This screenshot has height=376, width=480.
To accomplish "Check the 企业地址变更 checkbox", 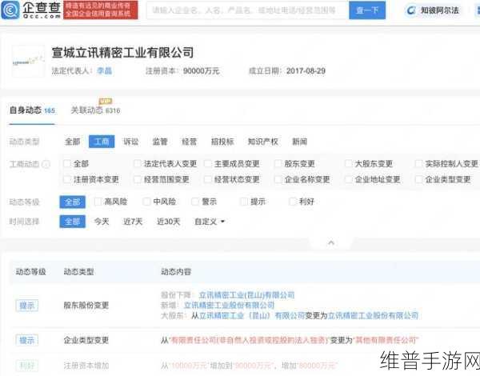I will click(348, 179).
